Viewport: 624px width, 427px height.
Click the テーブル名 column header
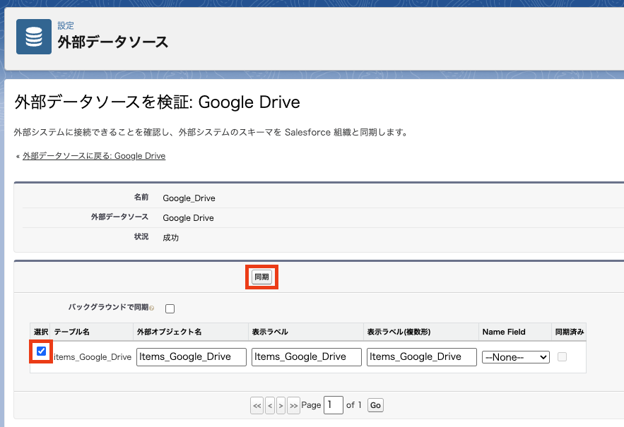click(x=72, y=332)
